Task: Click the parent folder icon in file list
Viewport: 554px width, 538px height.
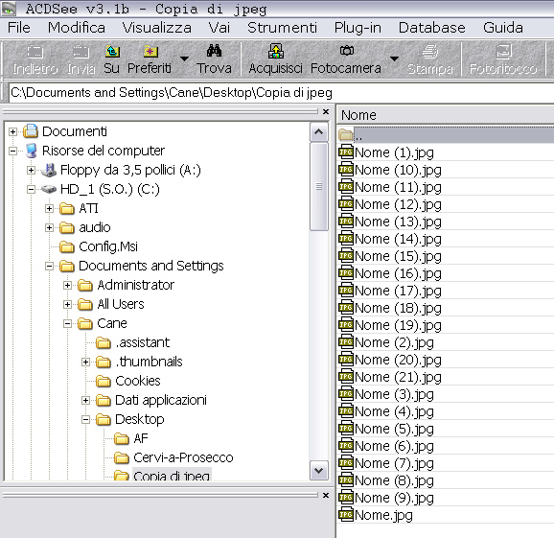Action: tap(346, 134)
